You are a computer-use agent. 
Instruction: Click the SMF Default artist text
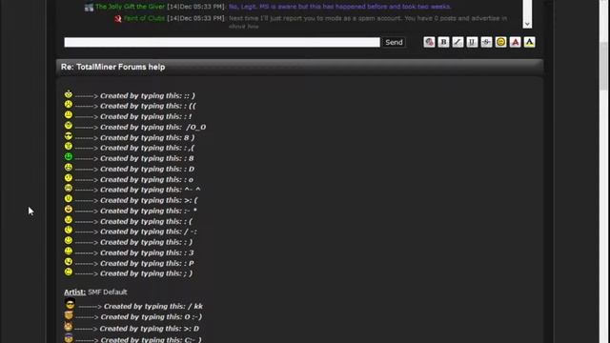pyautogui.click(x=108, y=293)
